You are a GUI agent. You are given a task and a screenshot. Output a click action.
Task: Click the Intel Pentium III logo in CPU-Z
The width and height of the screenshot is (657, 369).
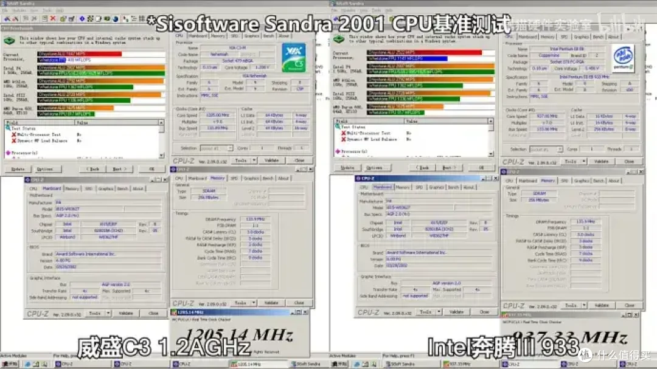coord(623,58)
